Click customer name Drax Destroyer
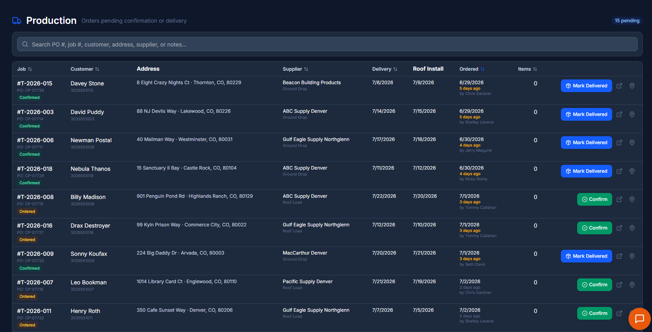 tap(90, 226)
